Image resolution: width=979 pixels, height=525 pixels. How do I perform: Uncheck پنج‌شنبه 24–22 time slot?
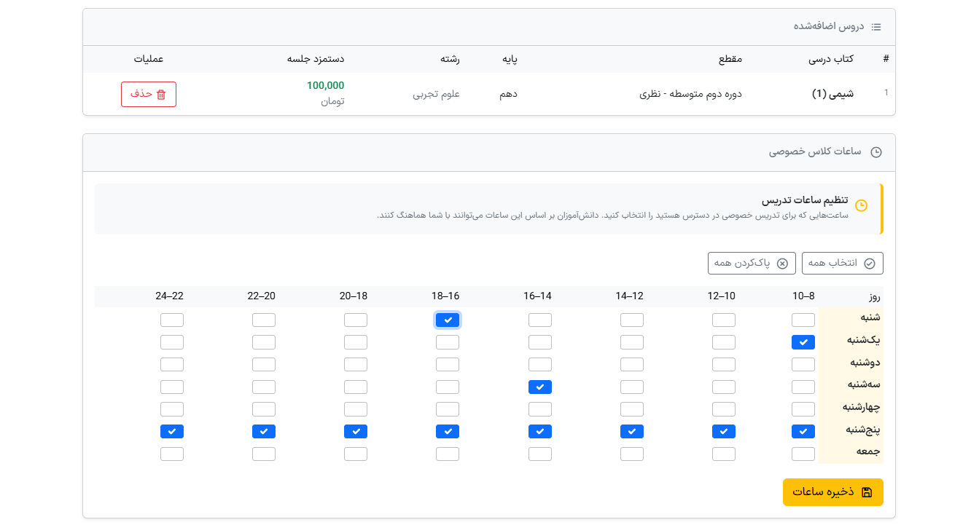pos(172,432)
